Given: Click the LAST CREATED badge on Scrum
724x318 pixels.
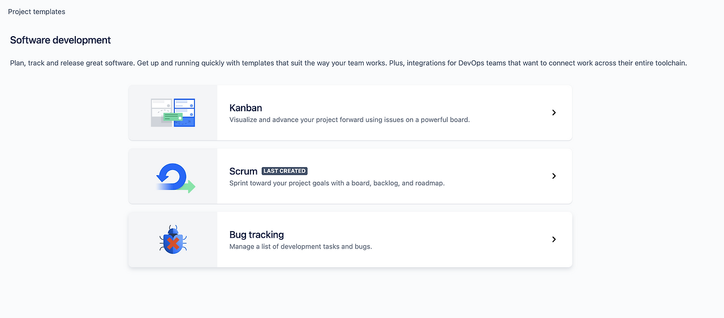Looking at the screenshot, I should pos(285,171).
